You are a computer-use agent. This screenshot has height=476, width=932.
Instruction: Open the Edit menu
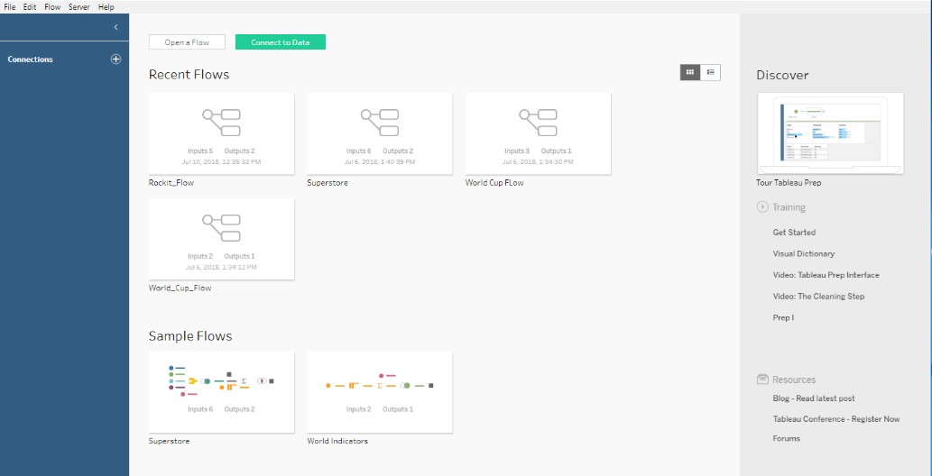tap(30, 7)
